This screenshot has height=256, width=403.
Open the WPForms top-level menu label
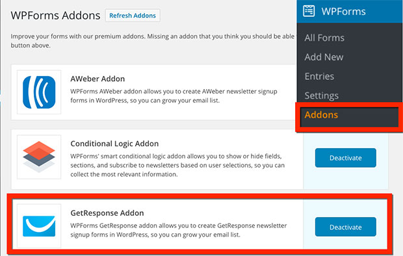click(343, 12)
